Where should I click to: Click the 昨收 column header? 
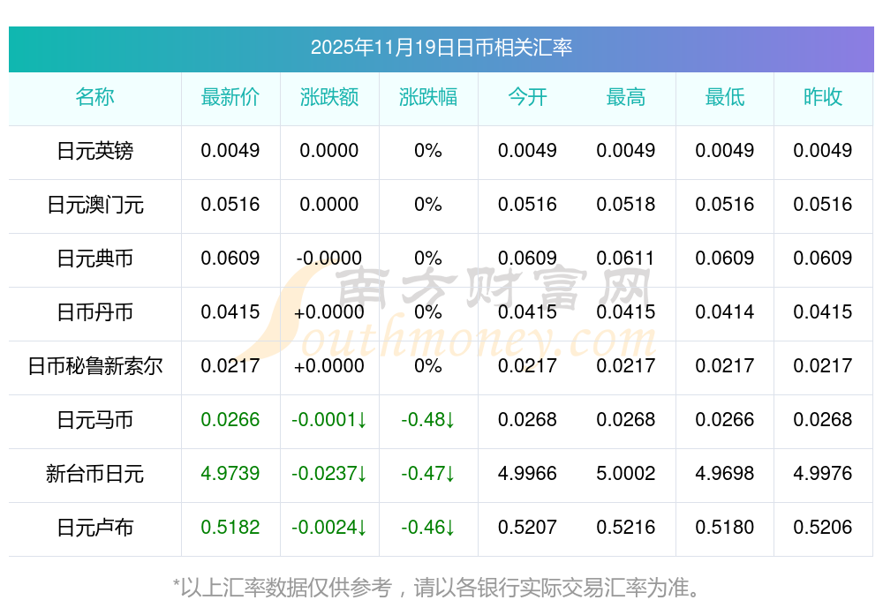pos(823,97)
